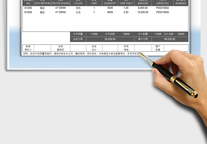Select the quantity cell showing 5000
Screen dimensions: 207x144
pos(110,8)
